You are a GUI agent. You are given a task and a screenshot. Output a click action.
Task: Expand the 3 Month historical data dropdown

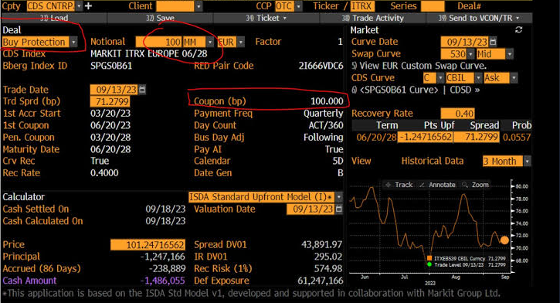click(x=527, y=161)
